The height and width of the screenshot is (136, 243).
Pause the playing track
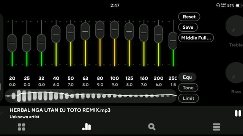238,113
